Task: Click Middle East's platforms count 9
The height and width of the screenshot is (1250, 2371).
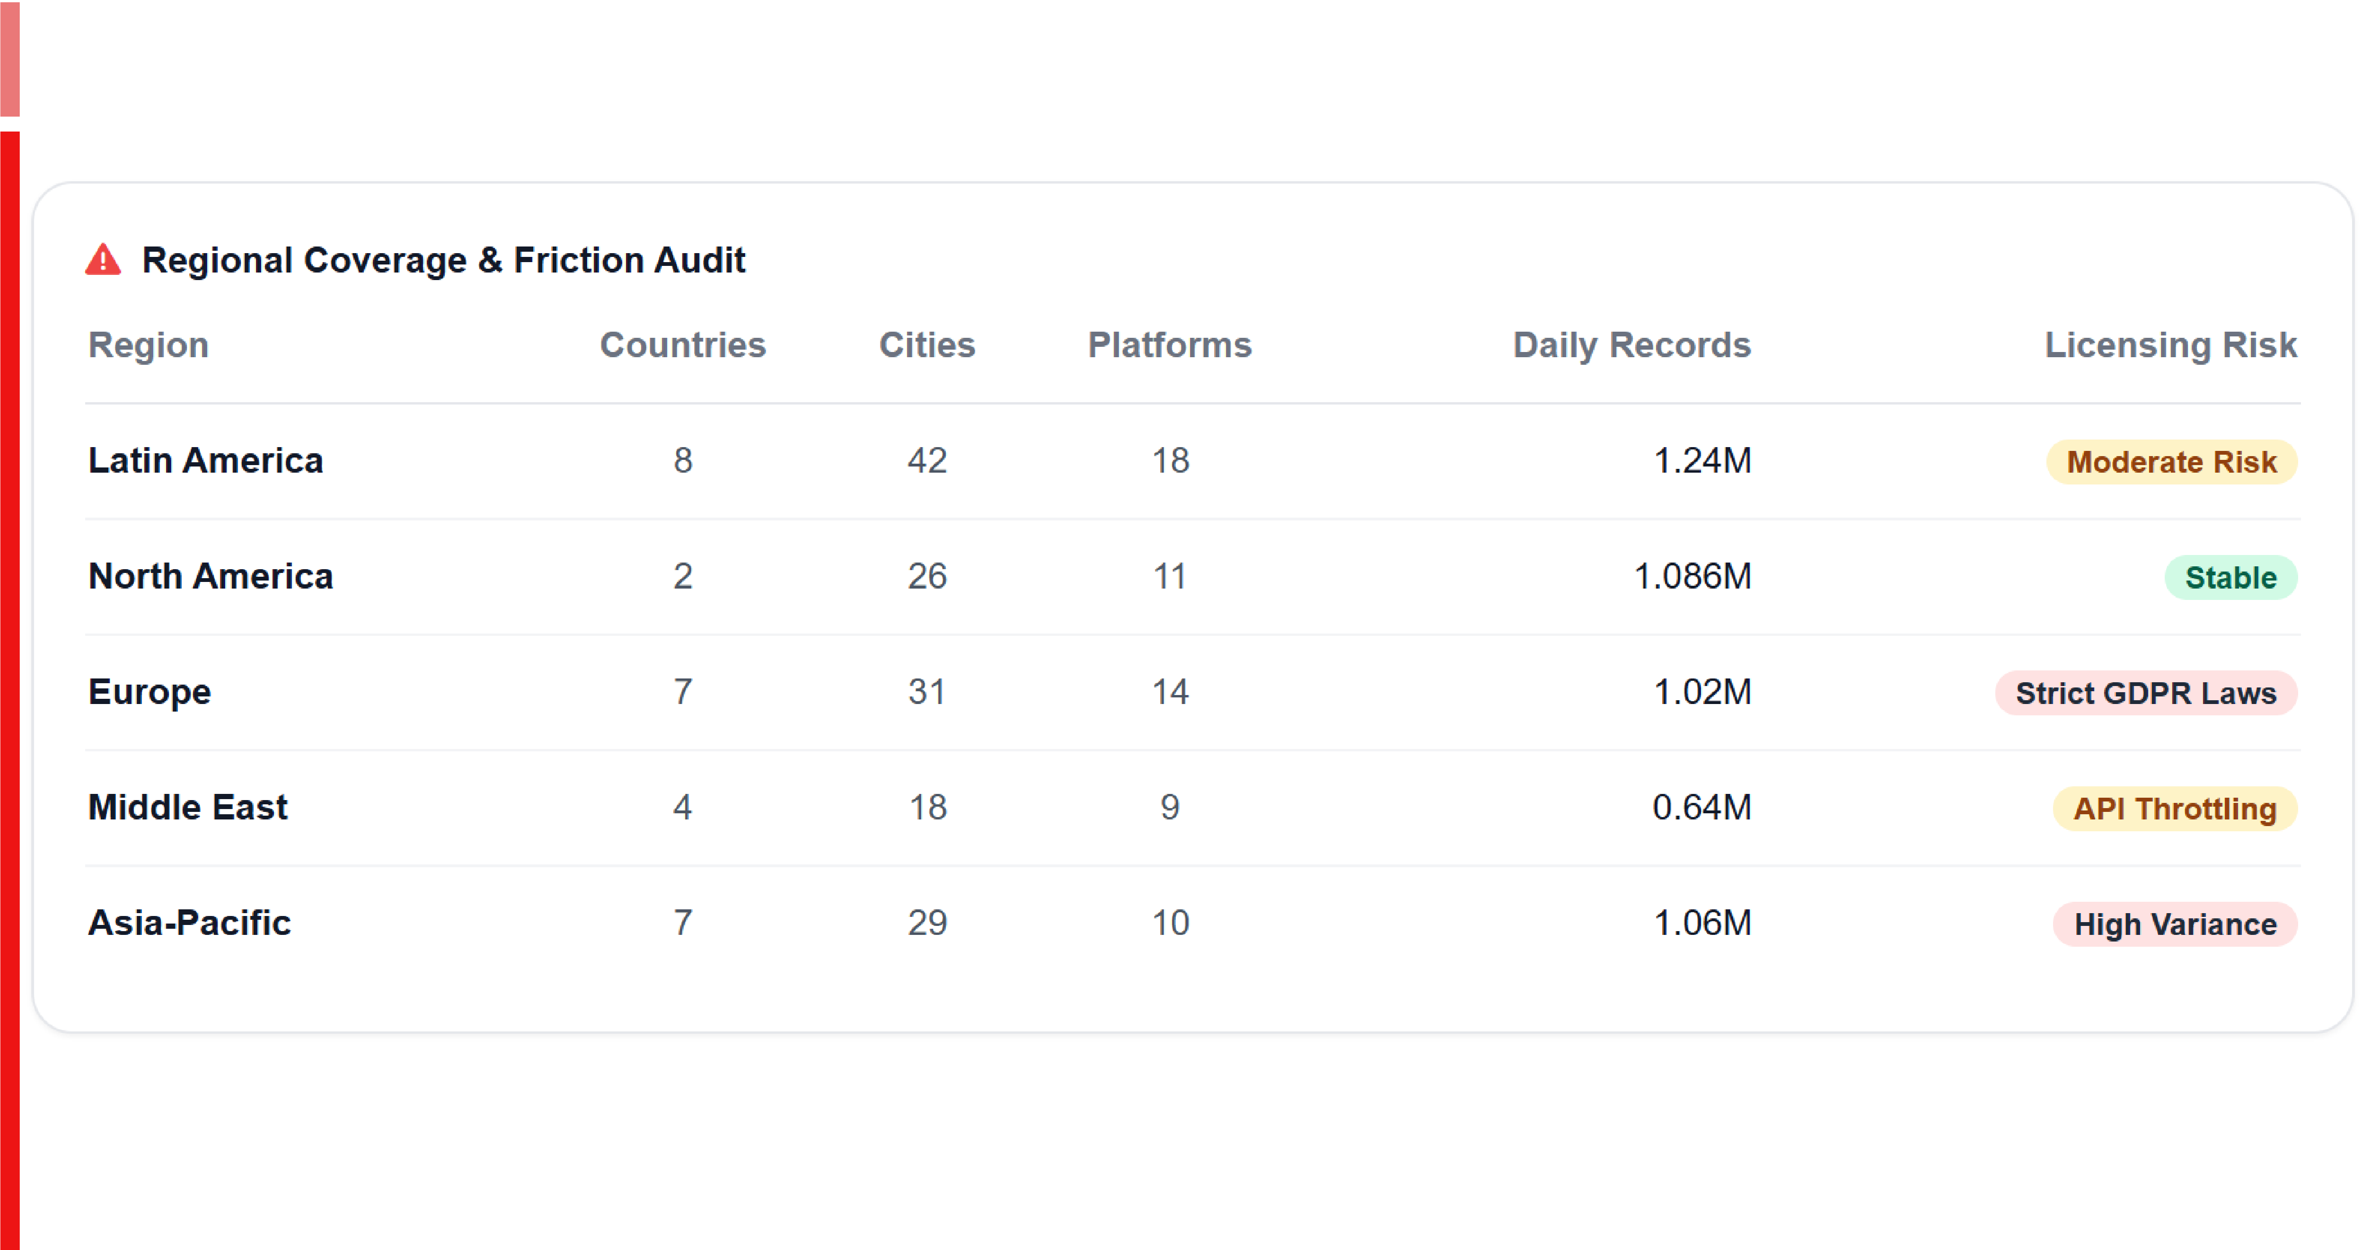Action: (1170, 807)
